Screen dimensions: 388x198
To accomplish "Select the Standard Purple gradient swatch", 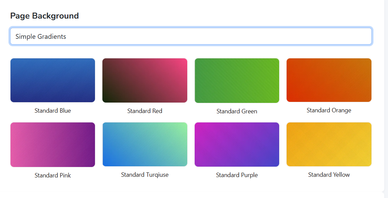I will [x=237, y=144].
